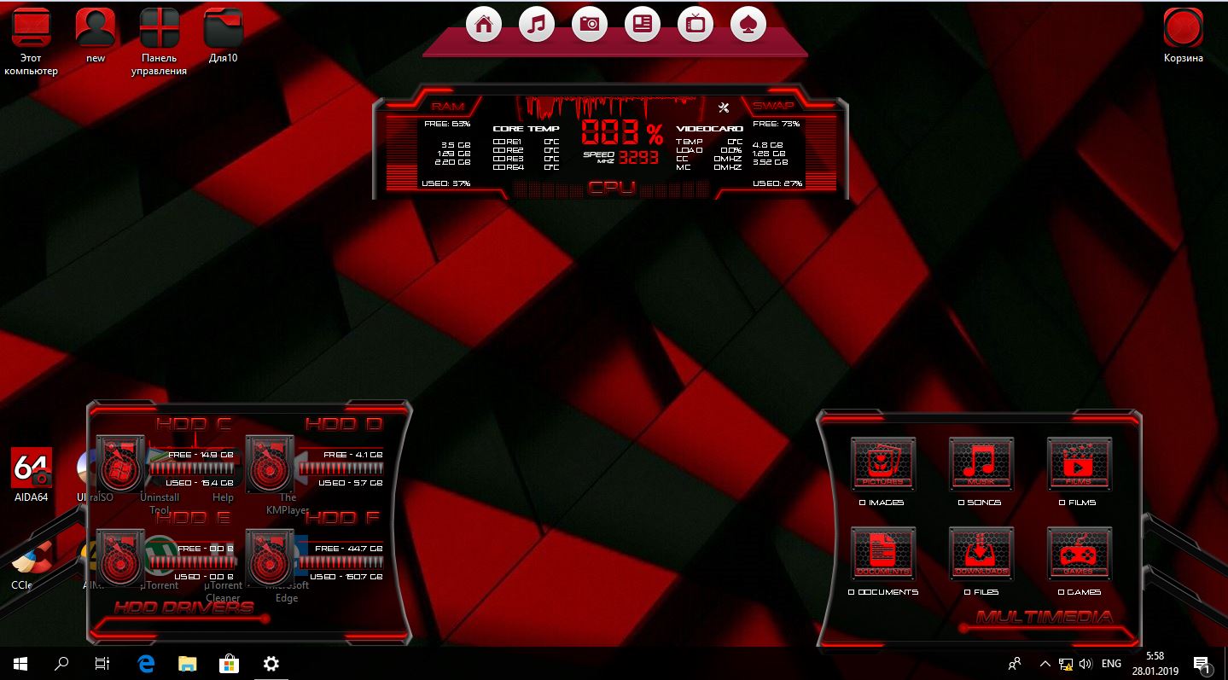Switch ENG input language indicator
Screen dimensions: 1228x680
pos(1111,663)
